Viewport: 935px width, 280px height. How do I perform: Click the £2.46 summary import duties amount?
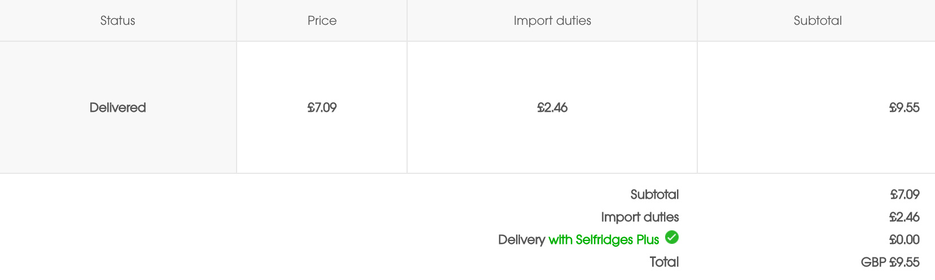pyautogui.click(x=904, y=217)
